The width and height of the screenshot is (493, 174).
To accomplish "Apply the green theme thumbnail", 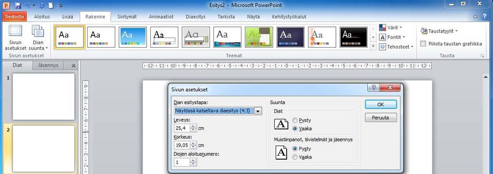I will coord(259,37).
